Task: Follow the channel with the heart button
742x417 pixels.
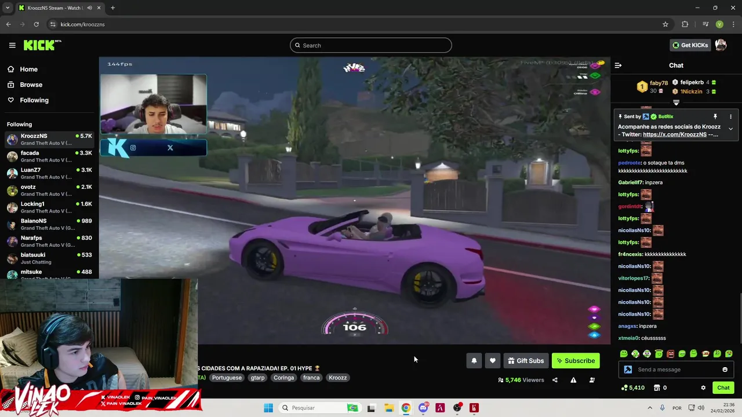Action: tap(493, 361)
